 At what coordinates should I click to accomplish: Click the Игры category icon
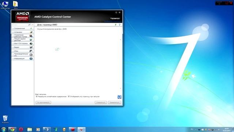coord(31,51)
